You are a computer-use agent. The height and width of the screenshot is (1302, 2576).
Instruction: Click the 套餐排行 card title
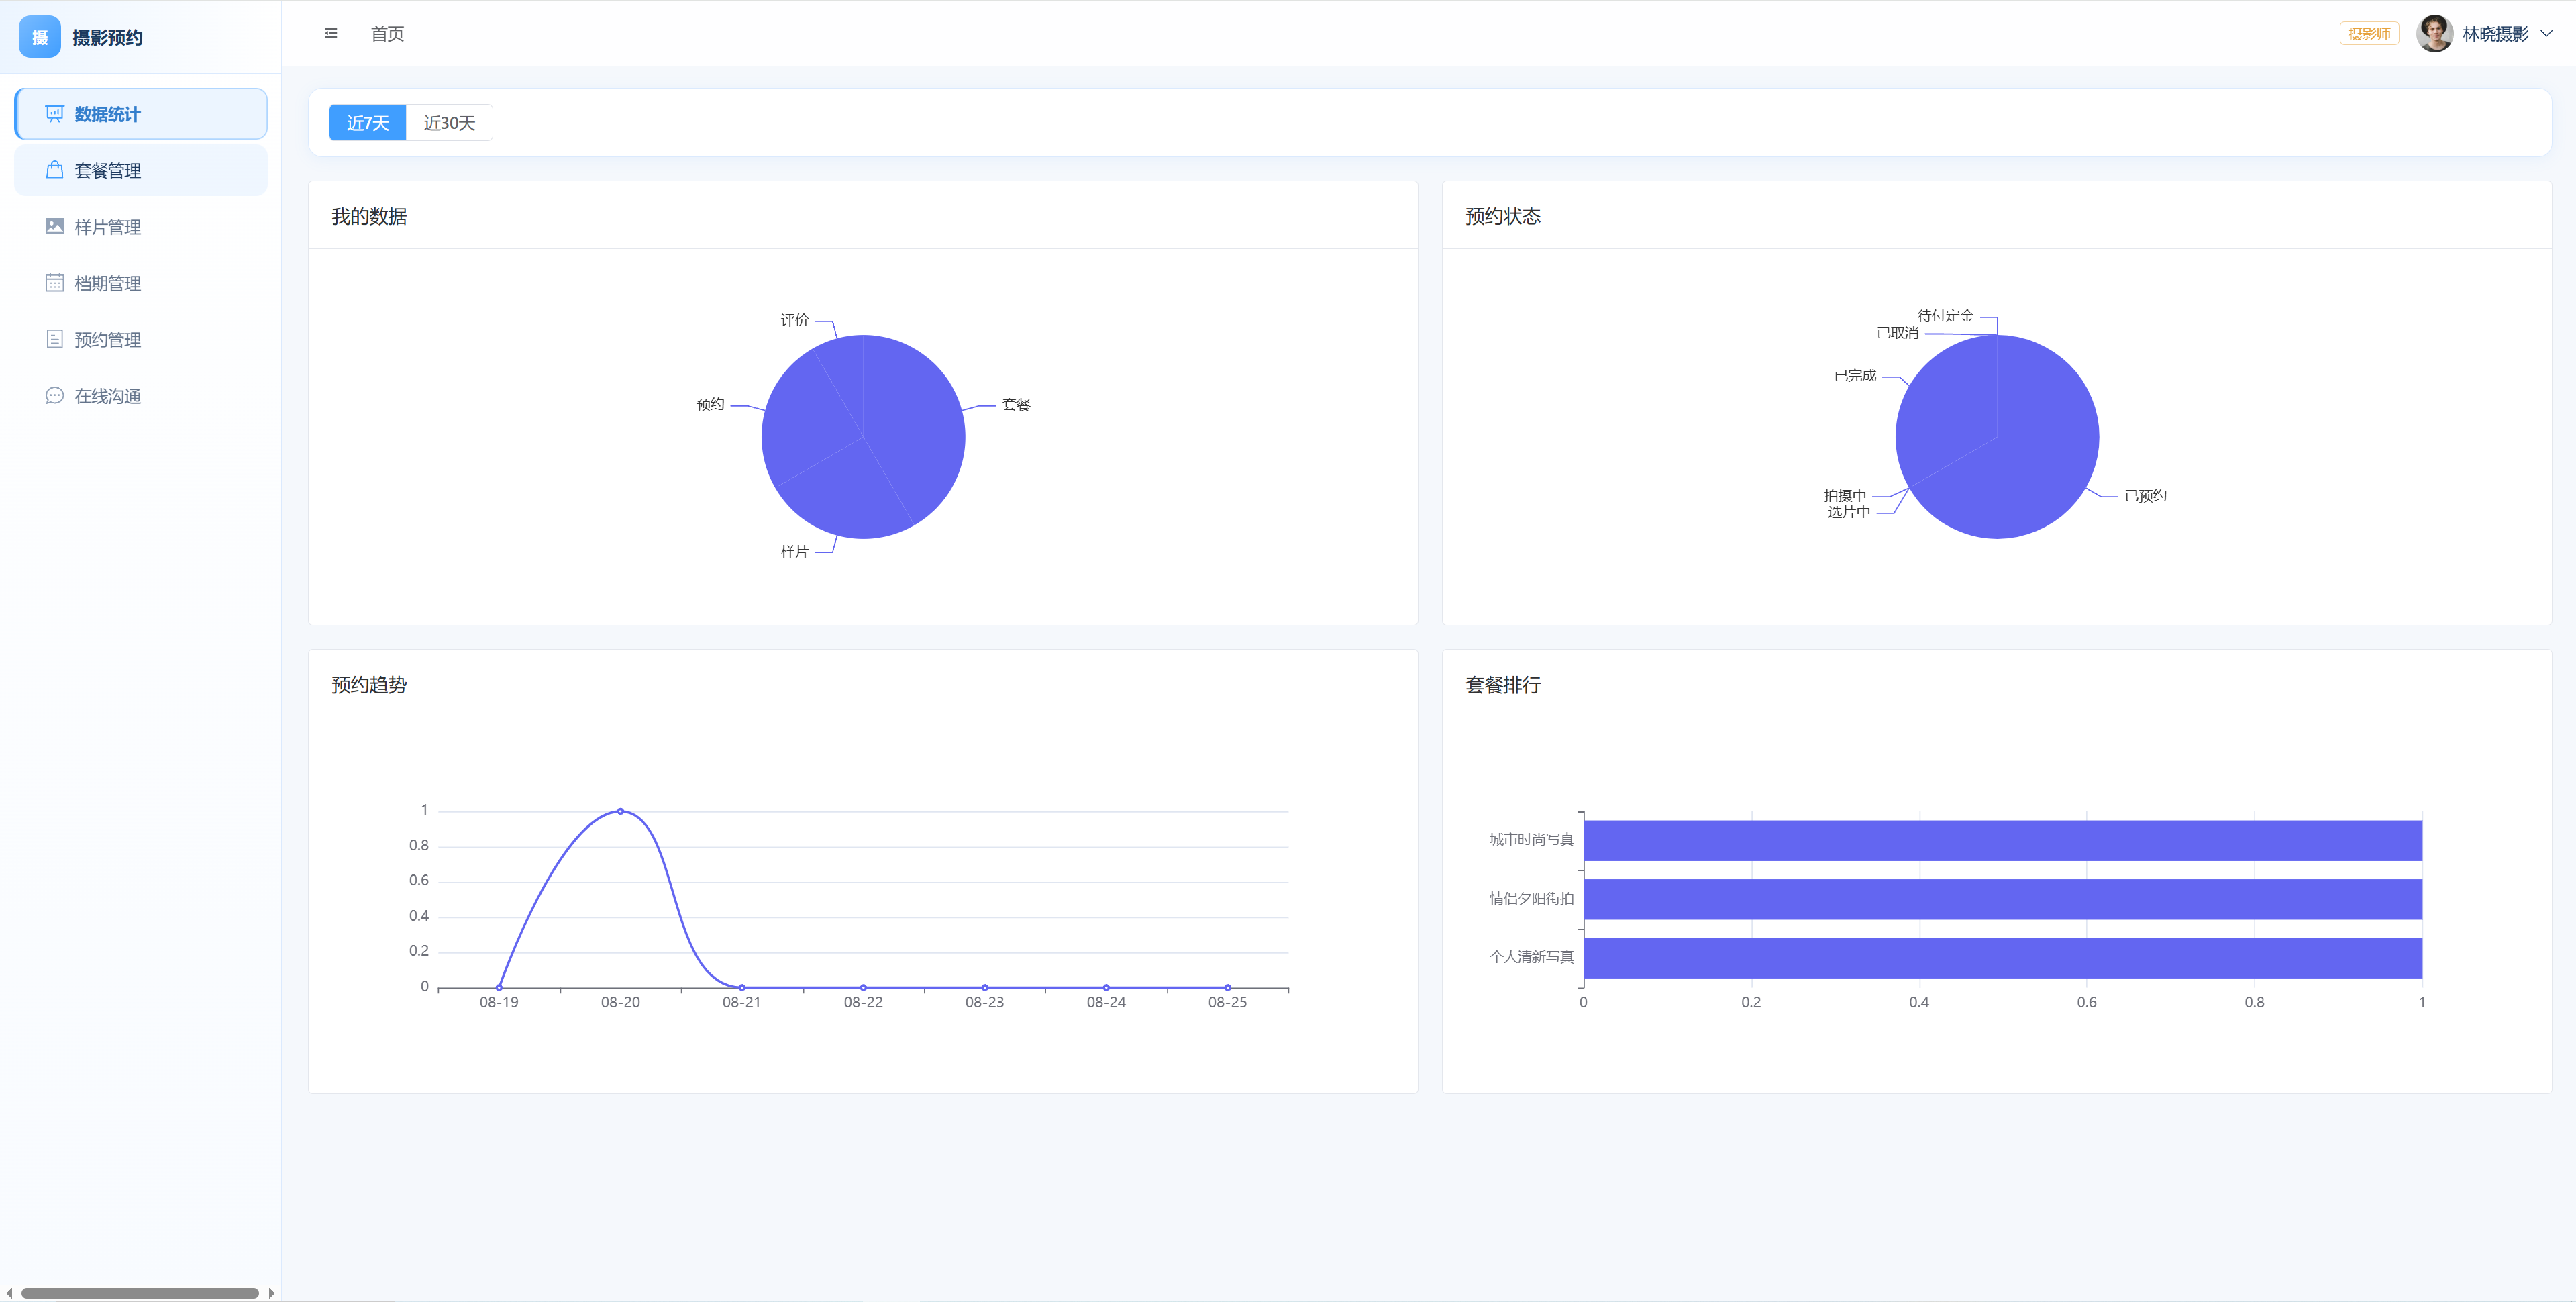pyautogui.click(x=1503, y=685)
